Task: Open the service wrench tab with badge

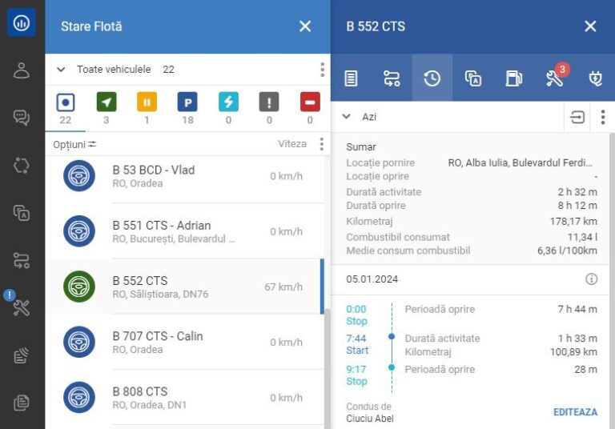Action: tap(555, 78)
